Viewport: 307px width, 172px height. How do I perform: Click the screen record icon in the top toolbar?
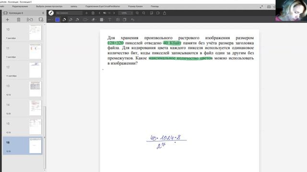158,13
